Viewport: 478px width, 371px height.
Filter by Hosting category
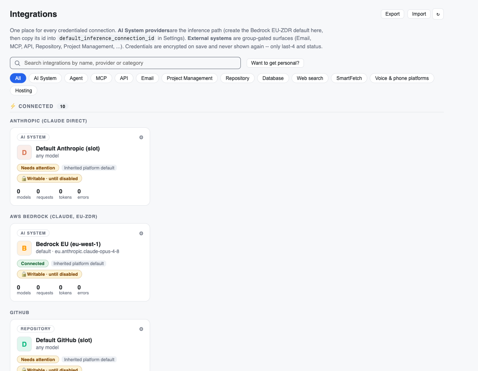click(x=24, y=90)
